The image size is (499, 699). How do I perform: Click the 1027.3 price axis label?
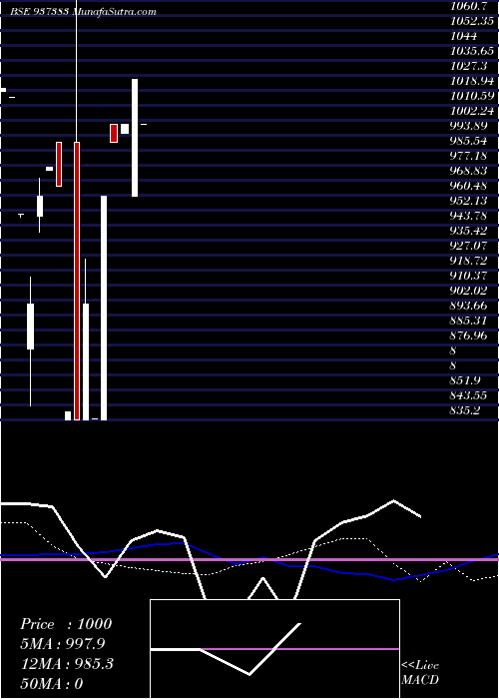pyautogui.click(x=467, y=66)
